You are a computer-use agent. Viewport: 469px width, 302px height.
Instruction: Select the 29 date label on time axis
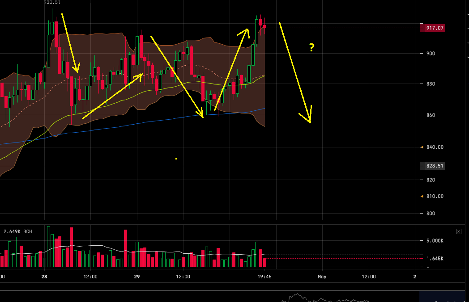coord(136,277)
